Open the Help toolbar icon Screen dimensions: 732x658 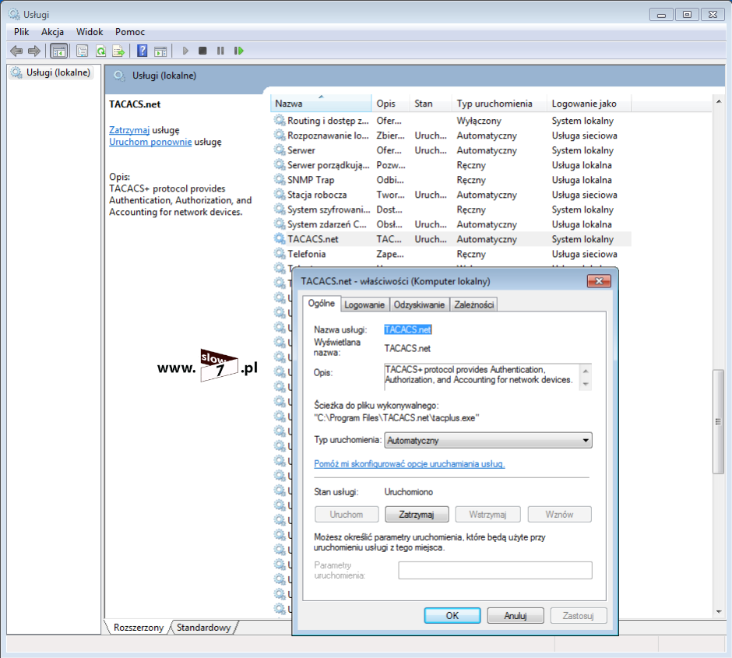(142, 51)
